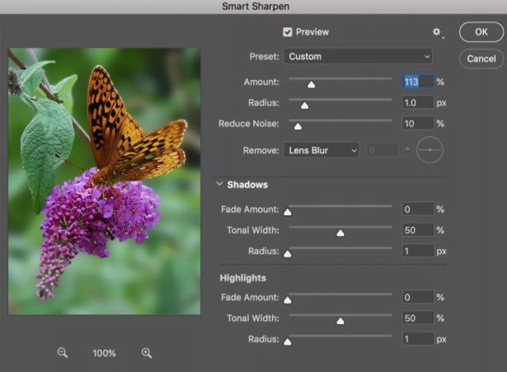507x372 pixels.
Task: Click the Radius field showing 1.0
Action: pos(418,103)
